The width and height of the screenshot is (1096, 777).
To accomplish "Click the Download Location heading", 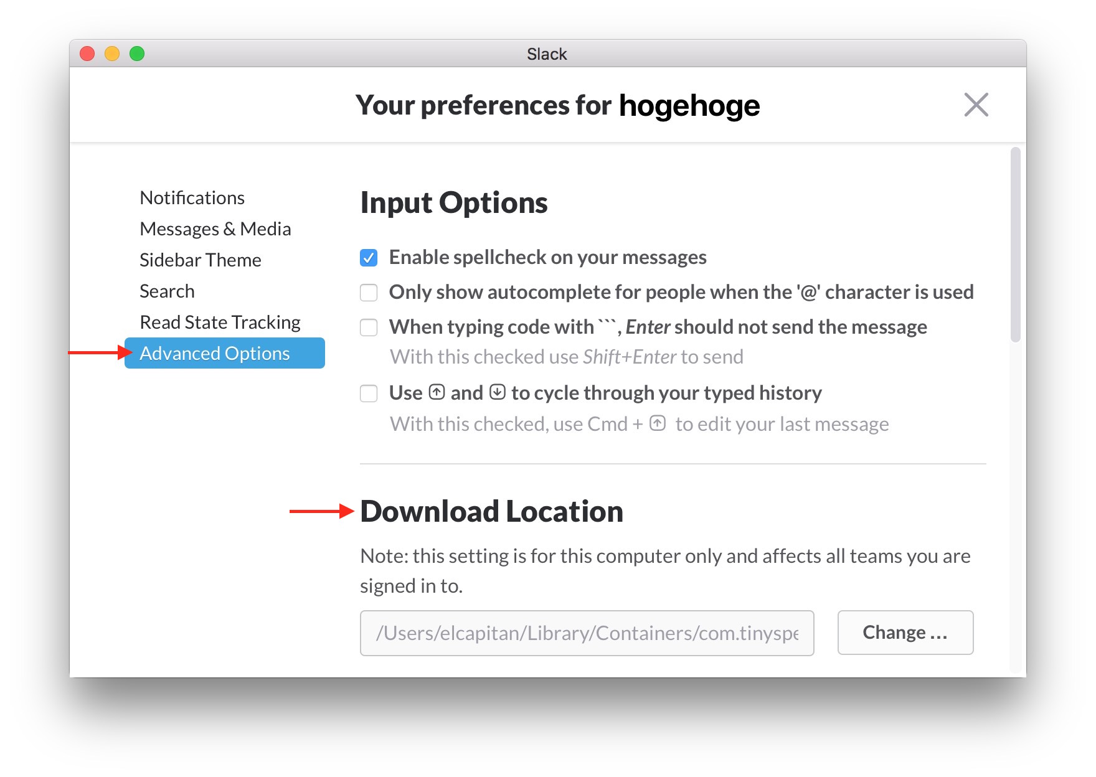I will point(492,512).
